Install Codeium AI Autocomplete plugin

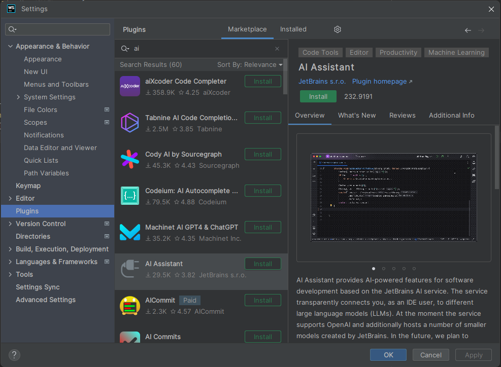click(x=262, y=191)
